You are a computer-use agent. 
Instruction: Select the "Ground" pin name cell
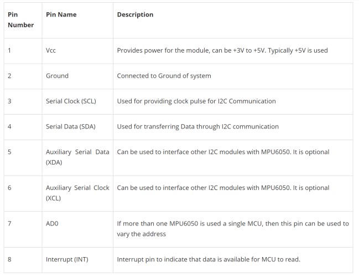click(57, 76)
